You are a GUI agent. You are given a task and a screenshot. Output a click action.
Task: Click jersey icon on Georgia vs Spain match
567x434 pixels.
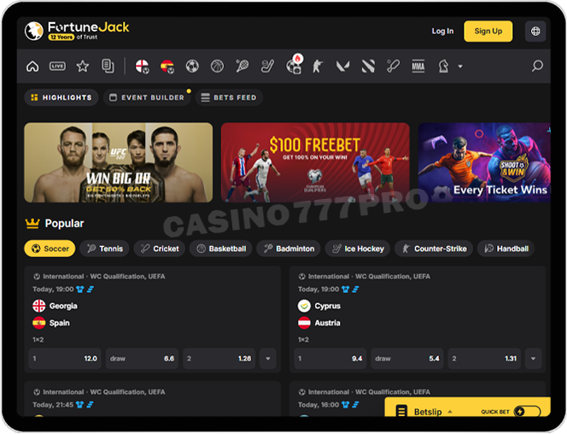click(x=80, y=290)
